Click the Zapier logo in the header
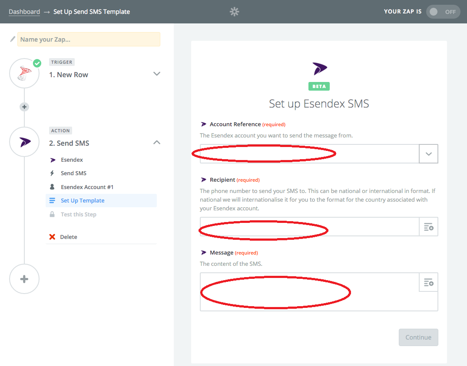Viewport: 467px width, 366px height. (235, 12)
